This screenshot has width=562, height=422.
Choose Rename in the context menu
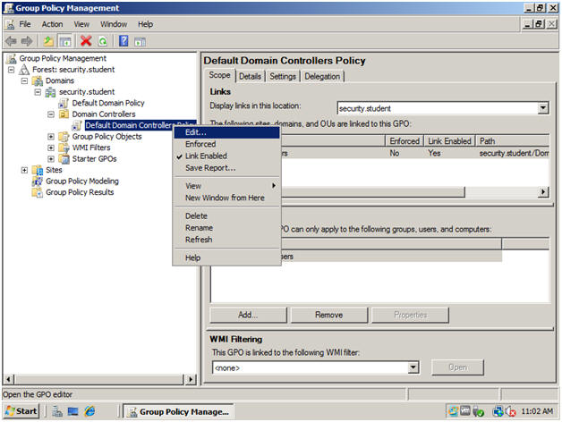(x=226, y=228)
